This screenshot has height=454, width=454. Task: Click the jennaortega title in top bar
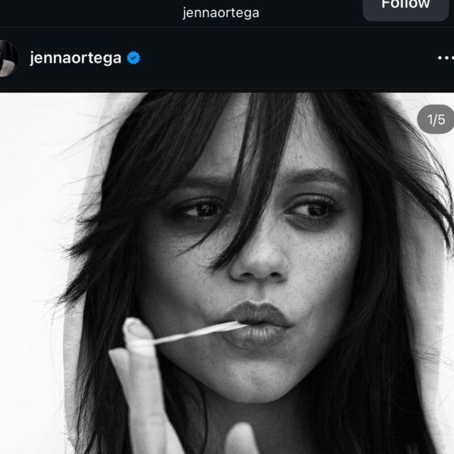(221, 13)
